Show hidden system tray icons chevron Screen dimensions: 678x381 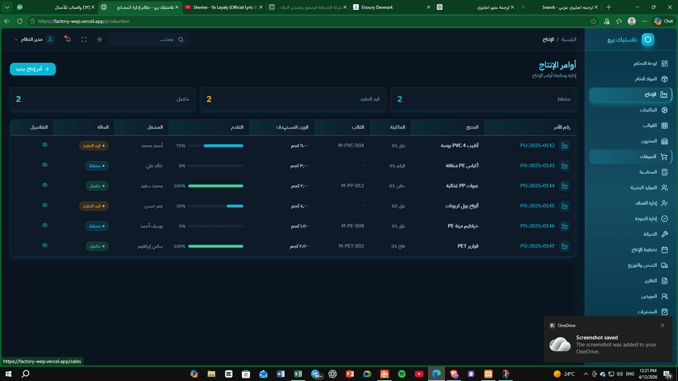(x=586, y=374)
